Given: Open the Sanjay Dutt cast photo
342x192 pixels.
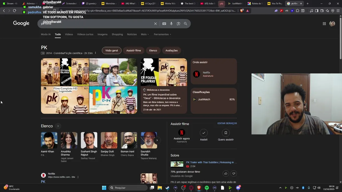Looking at the screenshot, I should click(x=109, y=140).
